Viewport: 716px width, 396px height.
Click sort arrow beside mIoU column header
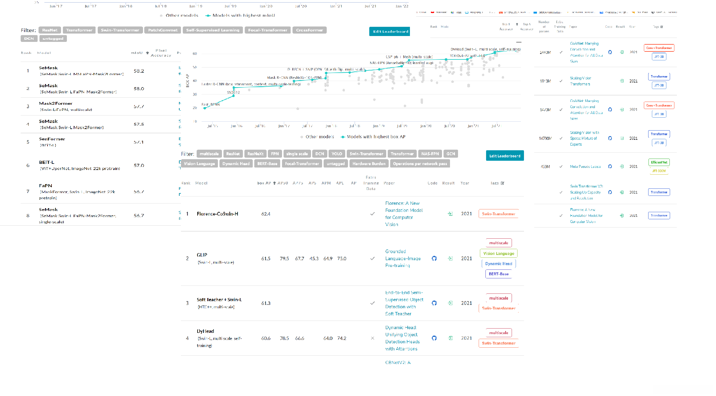147,53
